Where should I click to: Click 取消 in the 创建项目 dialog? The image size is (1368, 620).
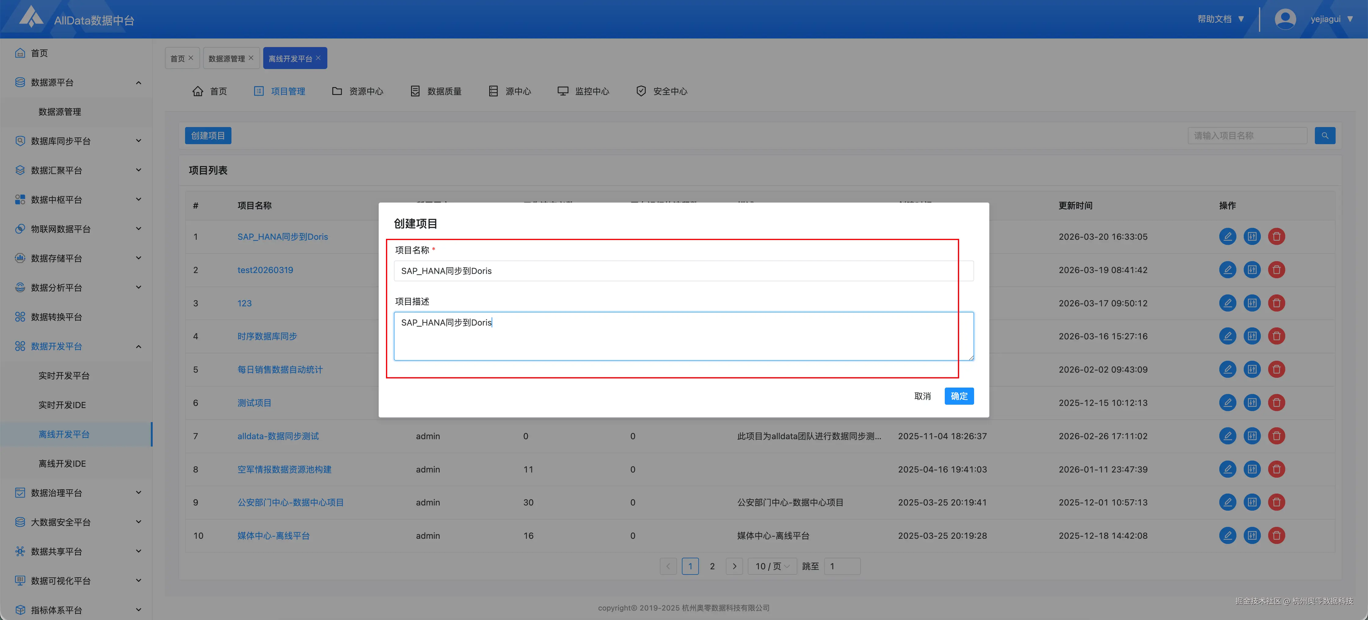click(x=922, y=396)
